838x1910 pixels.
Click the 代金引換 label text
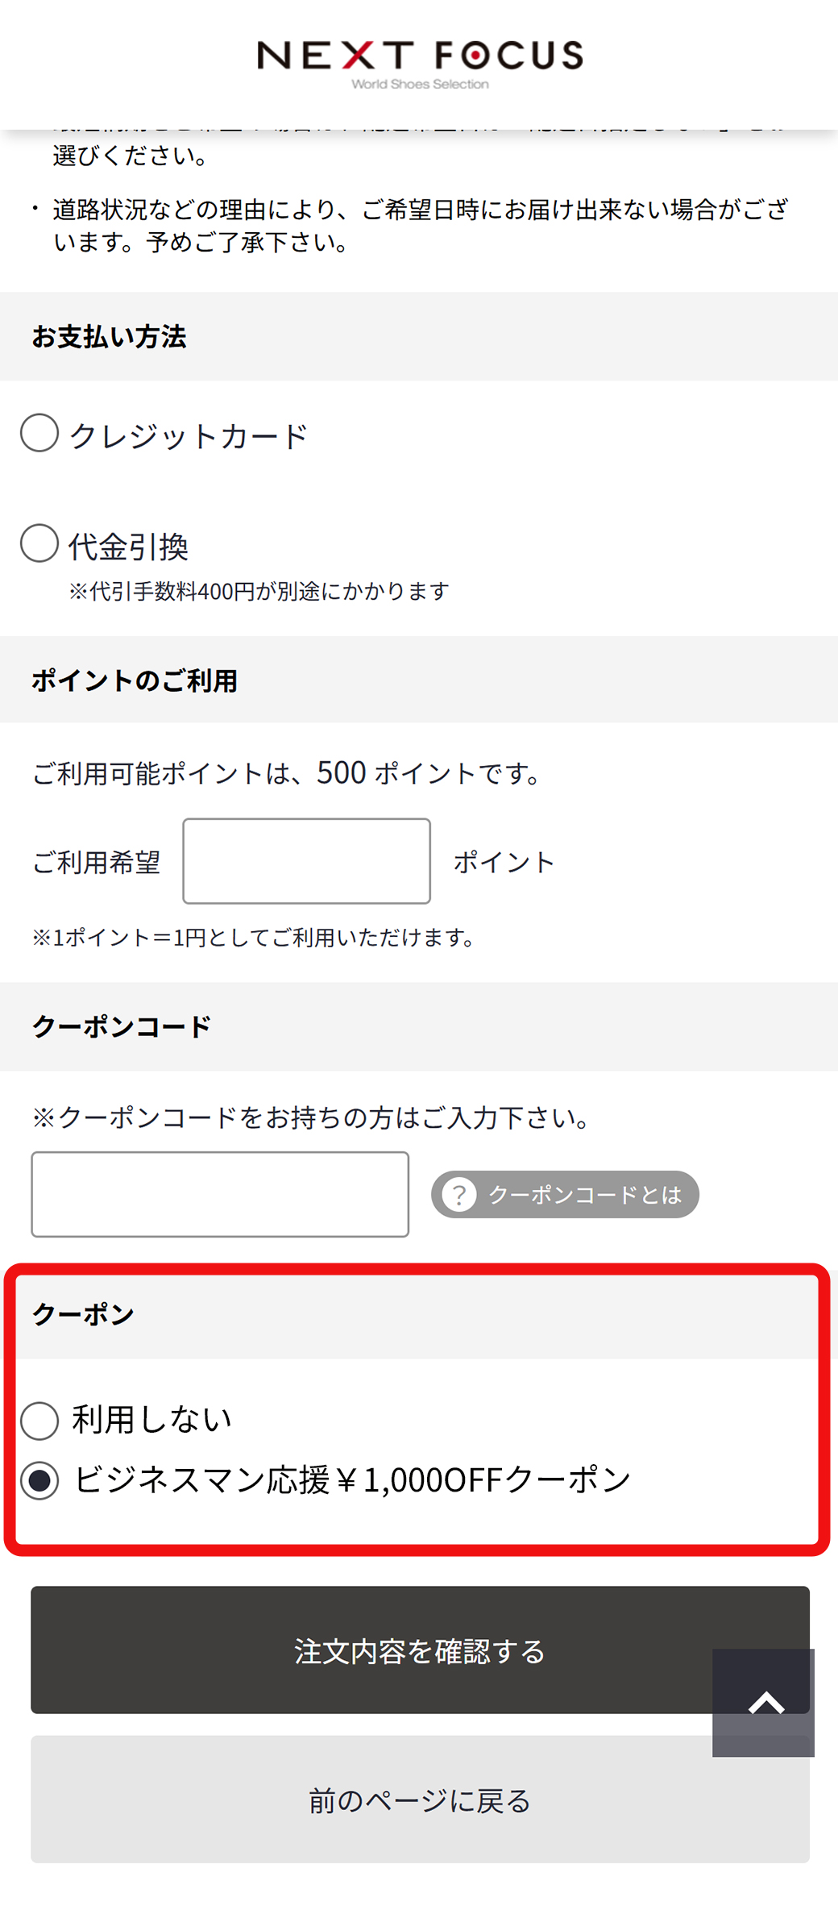point(129,547)
